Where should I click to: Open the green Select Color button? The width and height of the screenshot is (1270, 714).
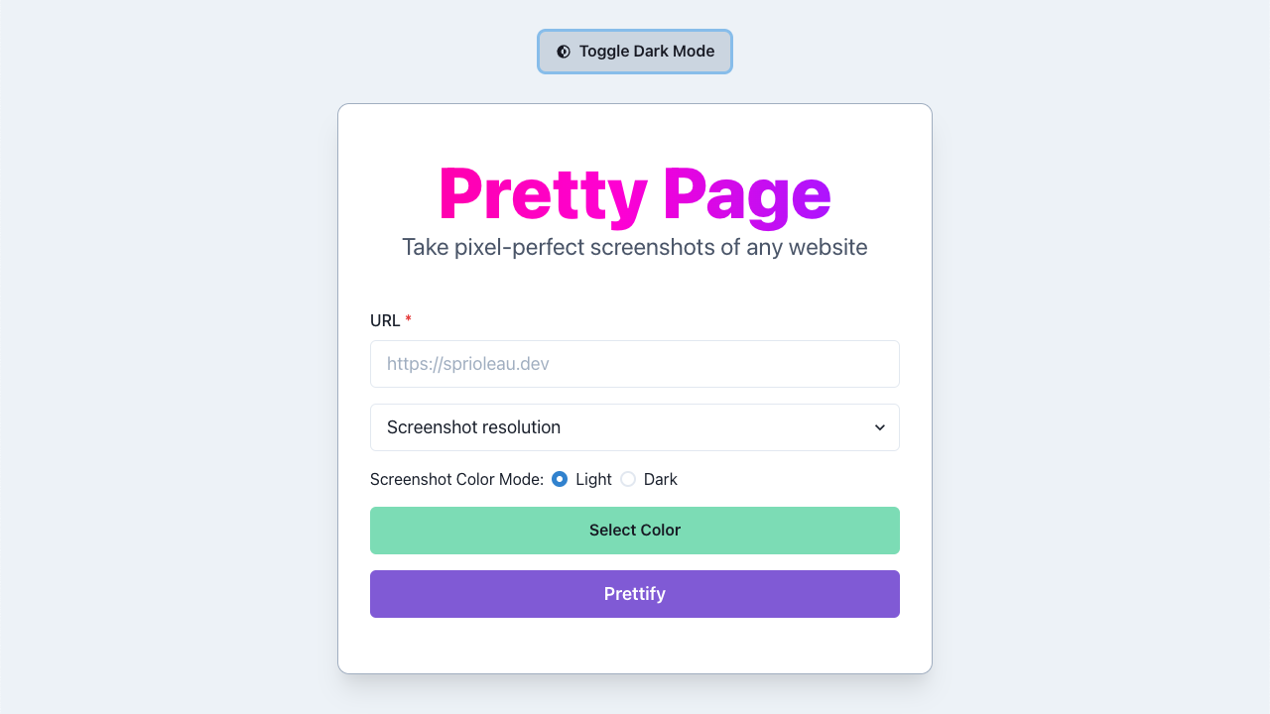coord(635,531)
